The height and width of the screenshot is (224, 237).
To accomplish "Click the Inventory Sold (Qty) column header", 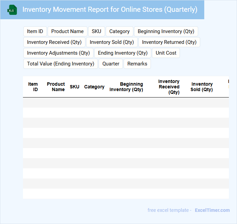I will 202,87.
